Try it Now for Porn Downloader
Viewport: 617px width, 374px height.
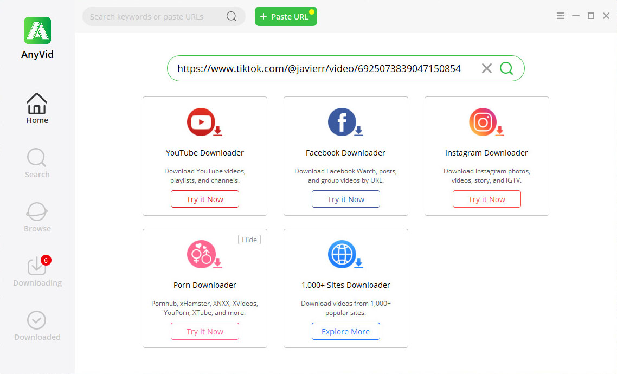point(204,331)
